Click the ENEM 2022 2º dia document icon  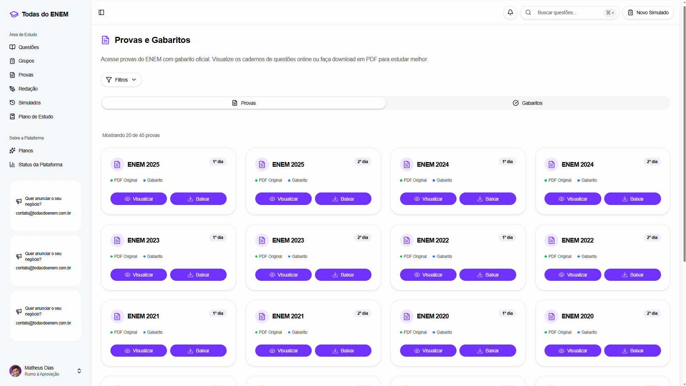[x=552, y=240]
